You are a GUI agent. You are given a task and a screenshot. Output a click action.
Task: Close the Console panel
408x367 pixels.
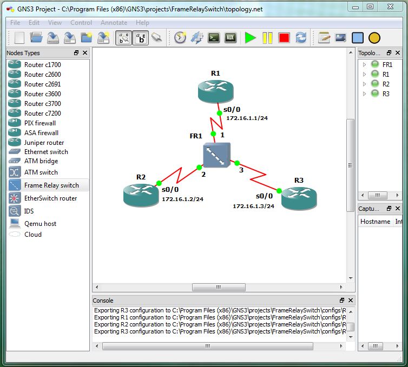pyautogui.click(x=351, y=300)
